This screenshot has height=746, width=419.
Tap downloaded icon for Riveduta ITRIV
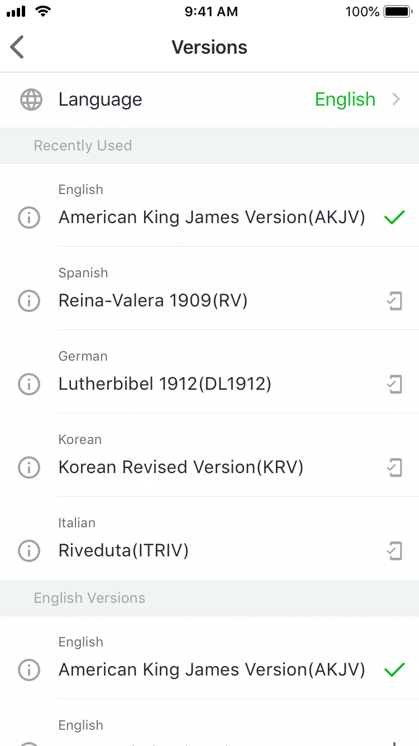[x=394, y=551]
